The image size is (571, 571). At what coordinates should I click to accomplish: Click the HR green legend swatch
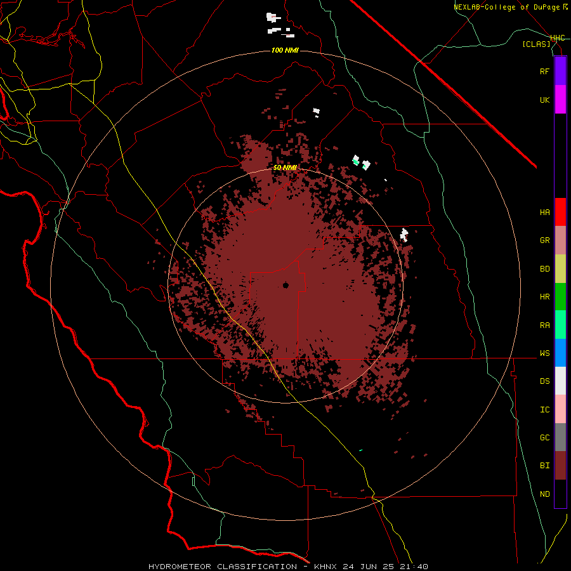[x=560, y=297]
